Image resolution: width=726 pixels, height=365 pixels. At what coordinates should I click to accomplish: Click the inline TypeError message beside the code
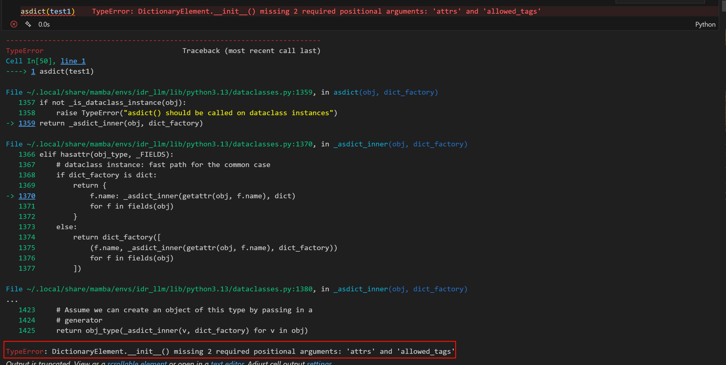click(x=316, y=12)
